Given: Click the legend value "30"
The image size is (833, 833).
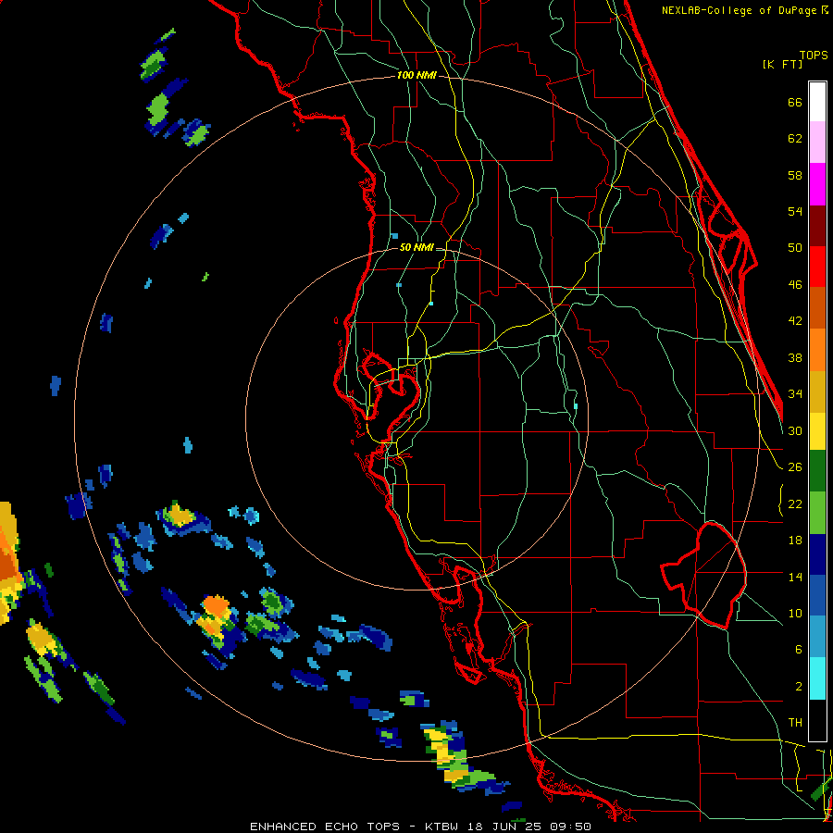Looking at the screenshot, I should tap(795, 430).
